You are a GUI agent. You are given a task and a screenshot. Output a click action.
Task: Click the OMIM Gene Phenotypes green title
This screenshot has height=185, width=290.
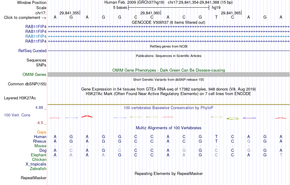coord(169,70)
